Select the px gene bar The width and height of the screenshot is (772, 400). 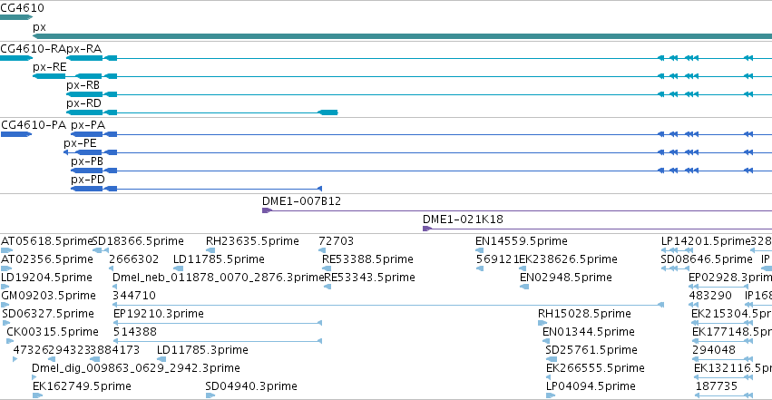pyautogui.click(x=402, y=36)
